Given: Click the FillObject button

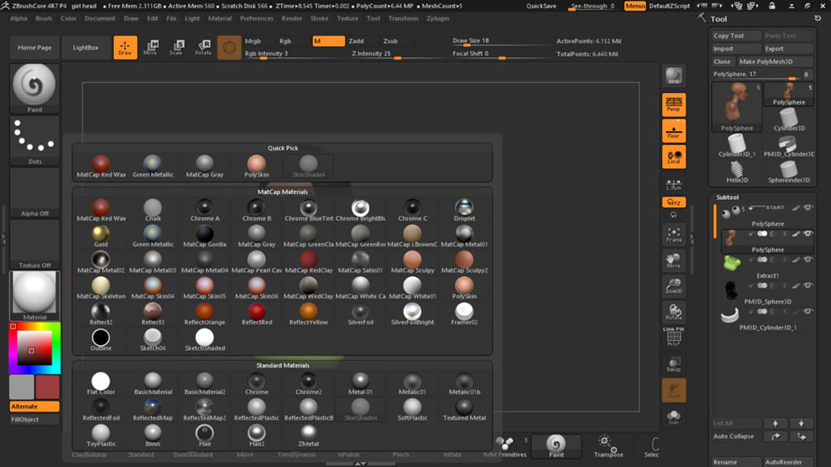Looking at the screenshot, I should [x=34, y=420].
